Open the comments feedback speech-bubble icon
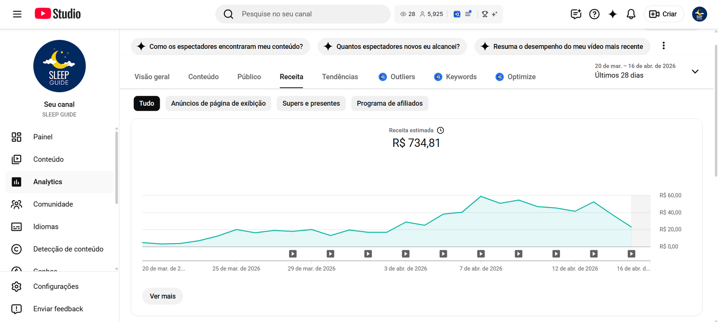718x322 pixels. pos(576,14)
